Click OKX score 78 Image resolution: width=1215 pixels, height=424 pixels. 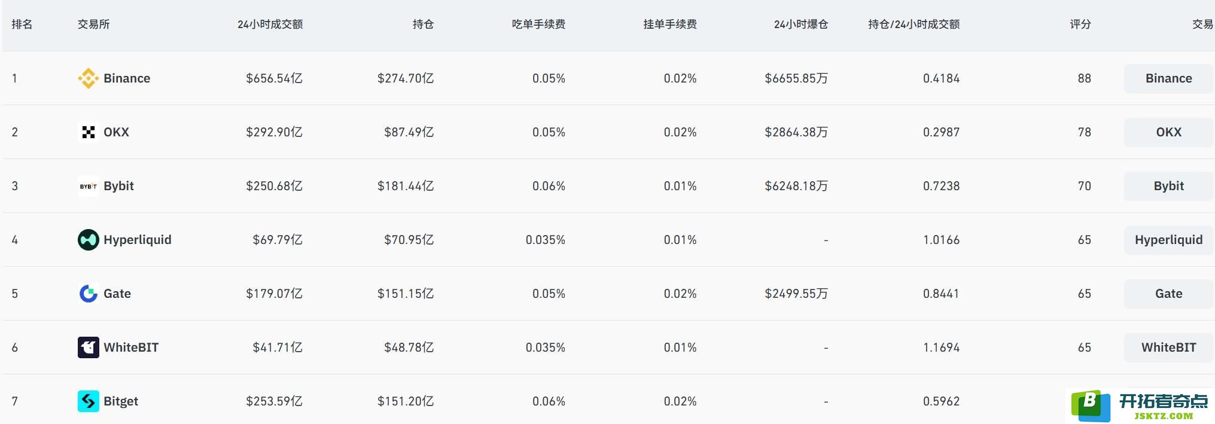coord(1085,132)
